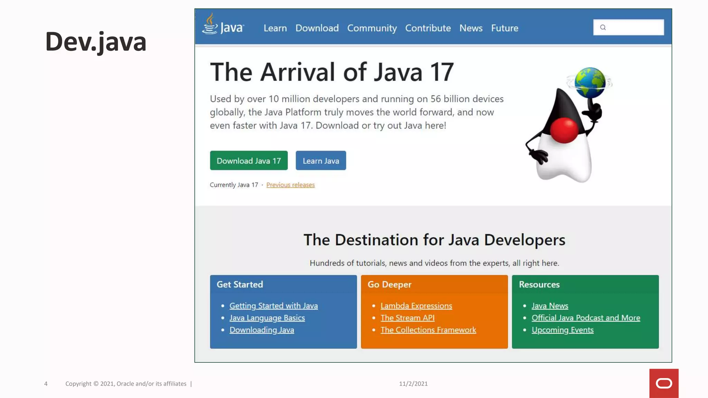Go to the Community section
This screenshot has height=398, width=708.
[372, 28]
